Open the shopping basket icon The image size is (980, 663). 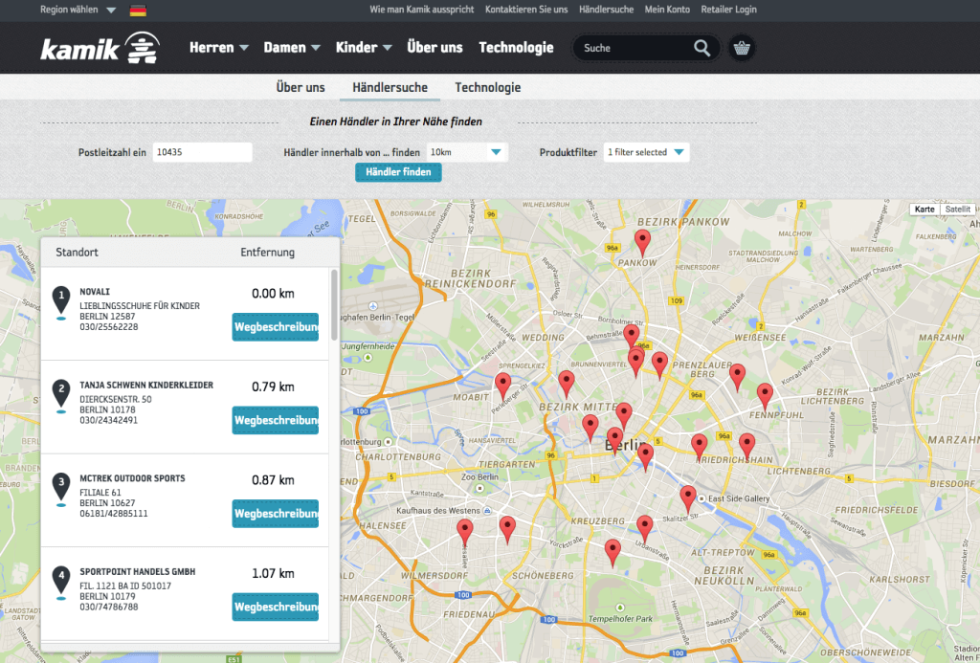click(742, 48)
